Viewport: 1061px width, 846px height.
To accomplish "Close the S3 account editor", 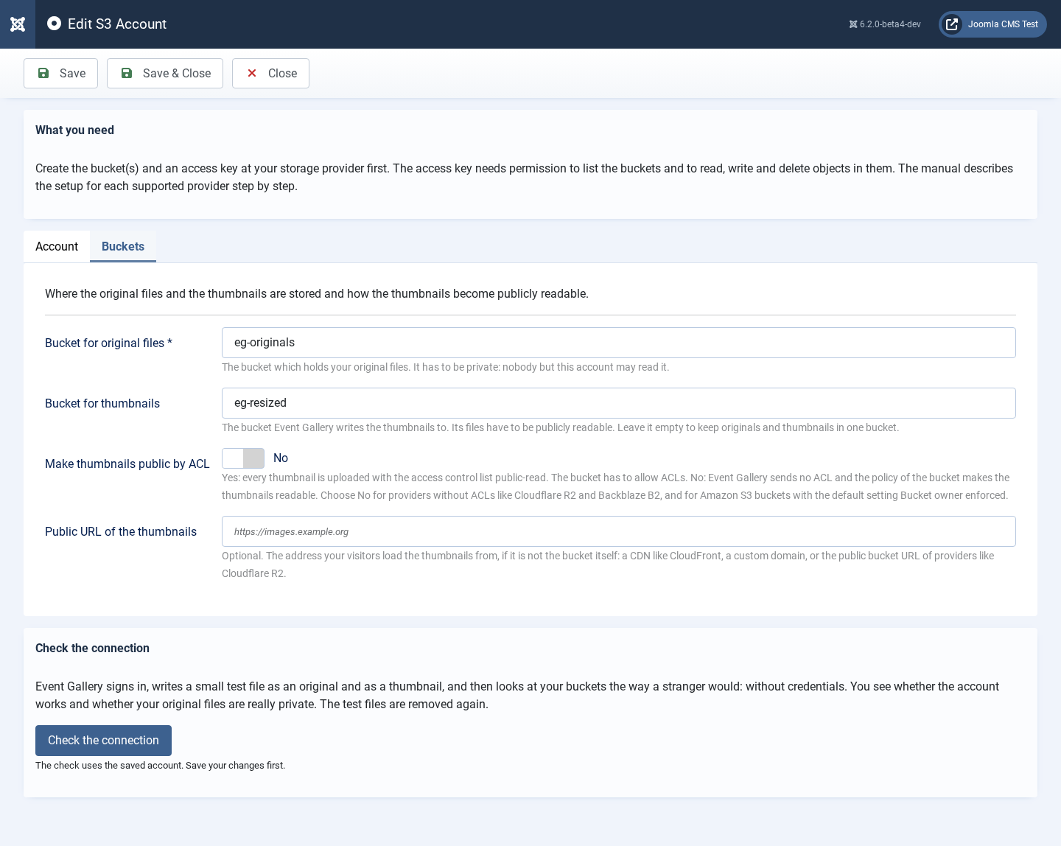I will click(270, 73).
